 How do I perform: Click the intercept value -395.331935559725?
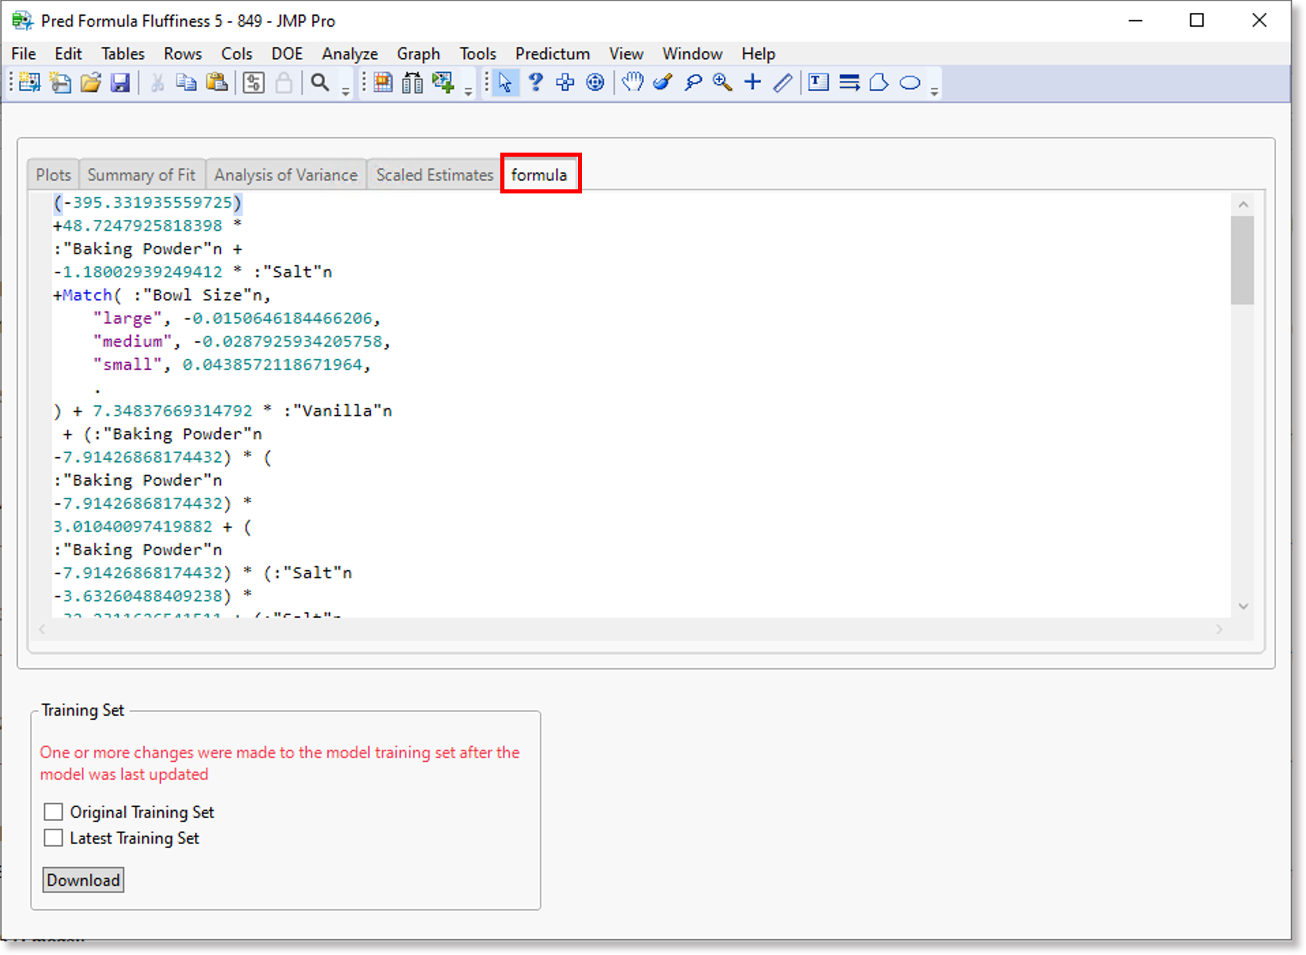147,202
